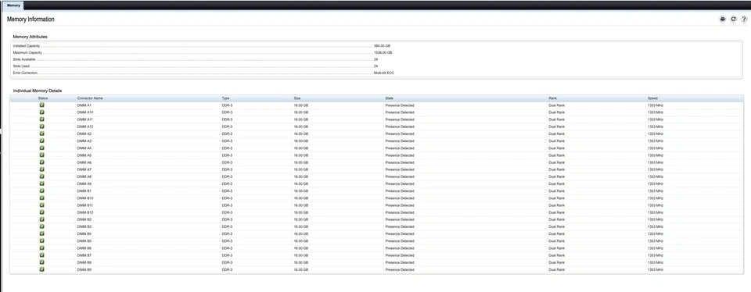Image resolution: width=751 pixels, height=292 pixels.
Task: Click the status icon for DIMM A8
Action: click(x=42, y=176)
